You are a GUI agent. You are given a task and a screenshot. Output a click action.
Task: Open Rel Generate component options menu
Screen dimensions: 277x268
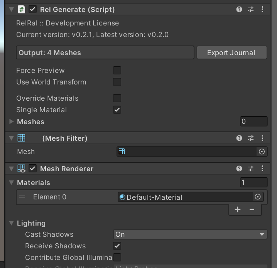click(x=262, y=9)
